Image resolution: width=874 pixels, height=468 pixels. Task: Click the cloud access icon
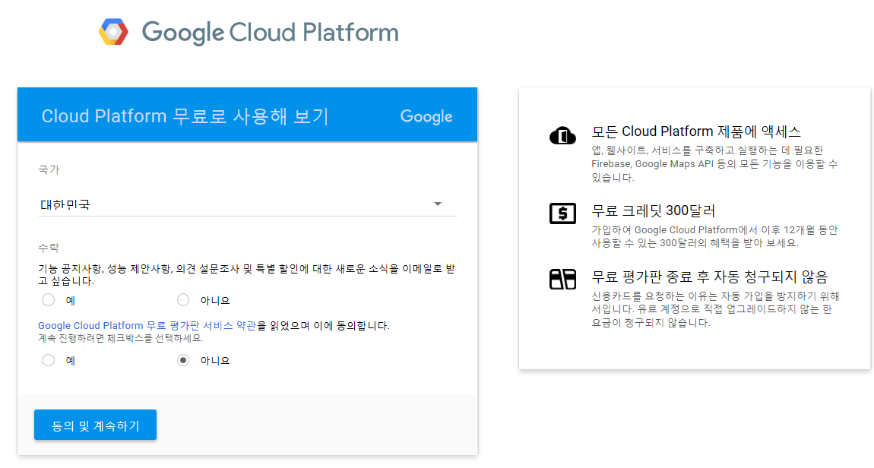click(562, 135)
